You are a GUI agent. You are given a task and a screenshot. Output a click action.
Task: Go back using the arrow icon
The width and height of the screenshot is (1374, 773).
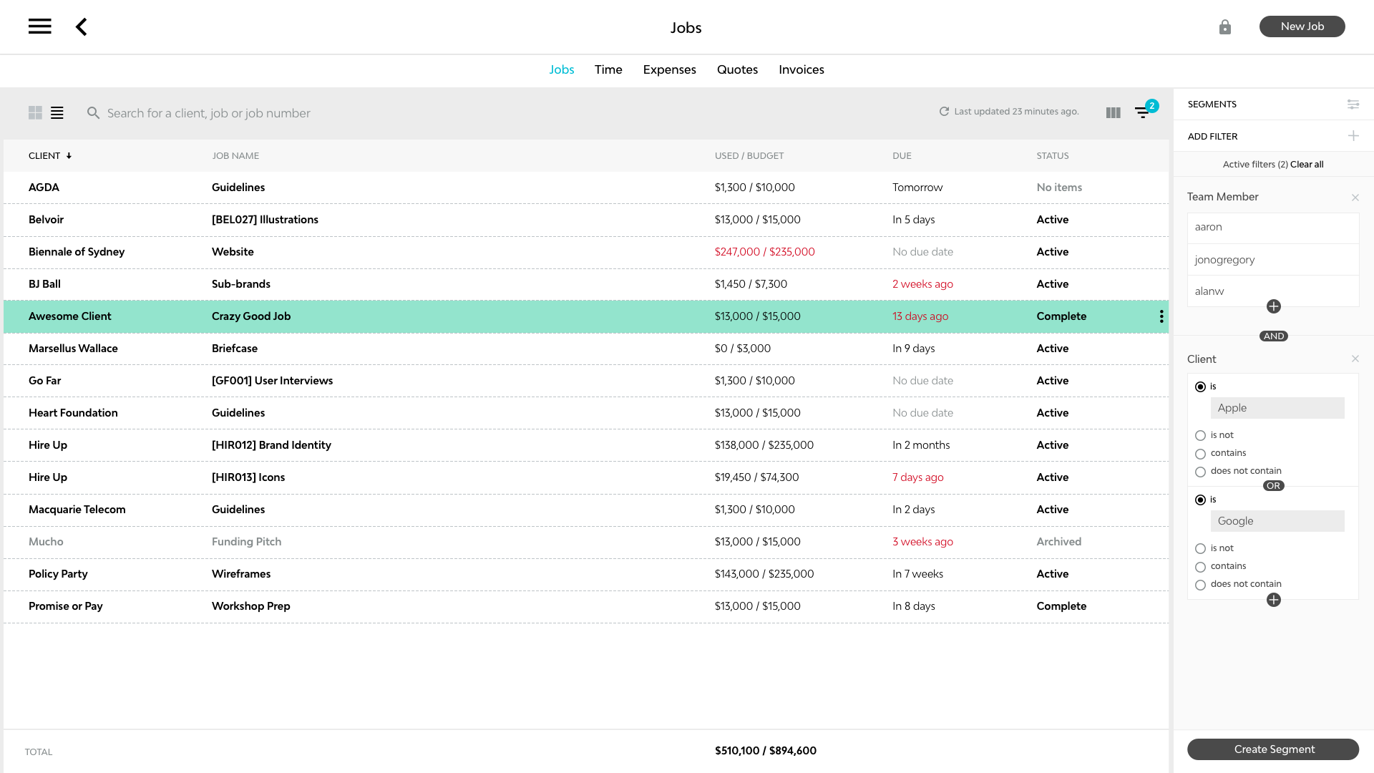point(82,27)
